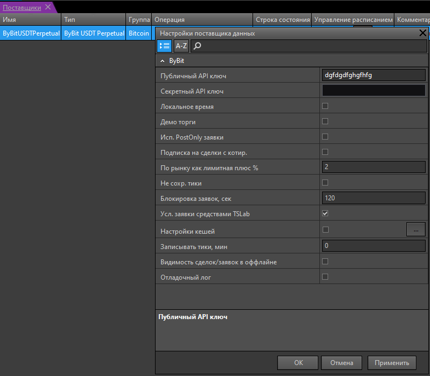Select the Локальное время property label
The height and width of the screenshot is (376, 430).
(187, 107)
